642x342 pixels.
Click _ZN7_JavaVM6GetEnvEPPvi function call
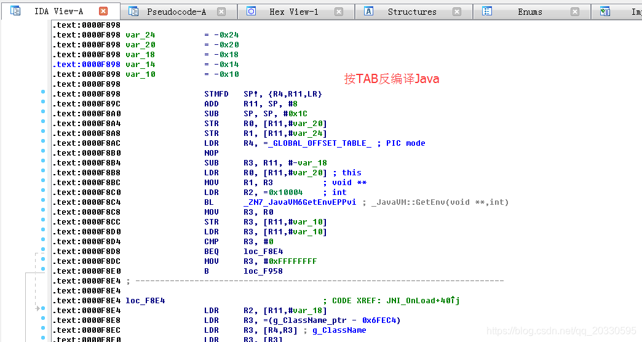point(299,202)
